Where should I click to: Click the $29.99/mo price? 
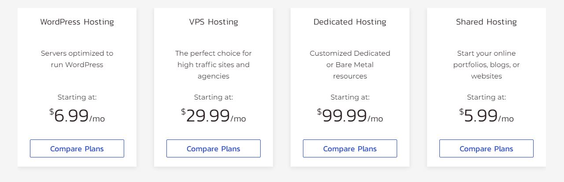coord(214,116)
